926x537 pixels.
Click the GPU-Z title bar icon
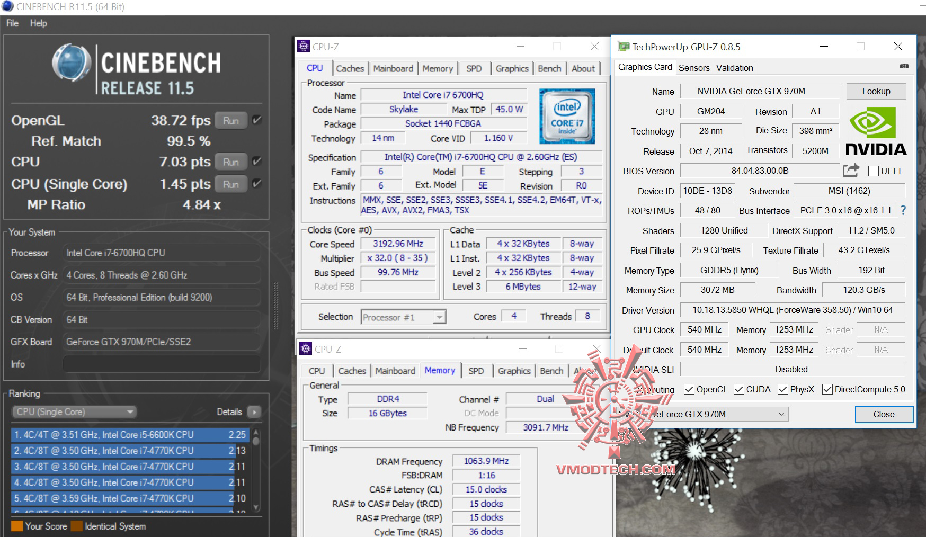click(x=624, y=47)
